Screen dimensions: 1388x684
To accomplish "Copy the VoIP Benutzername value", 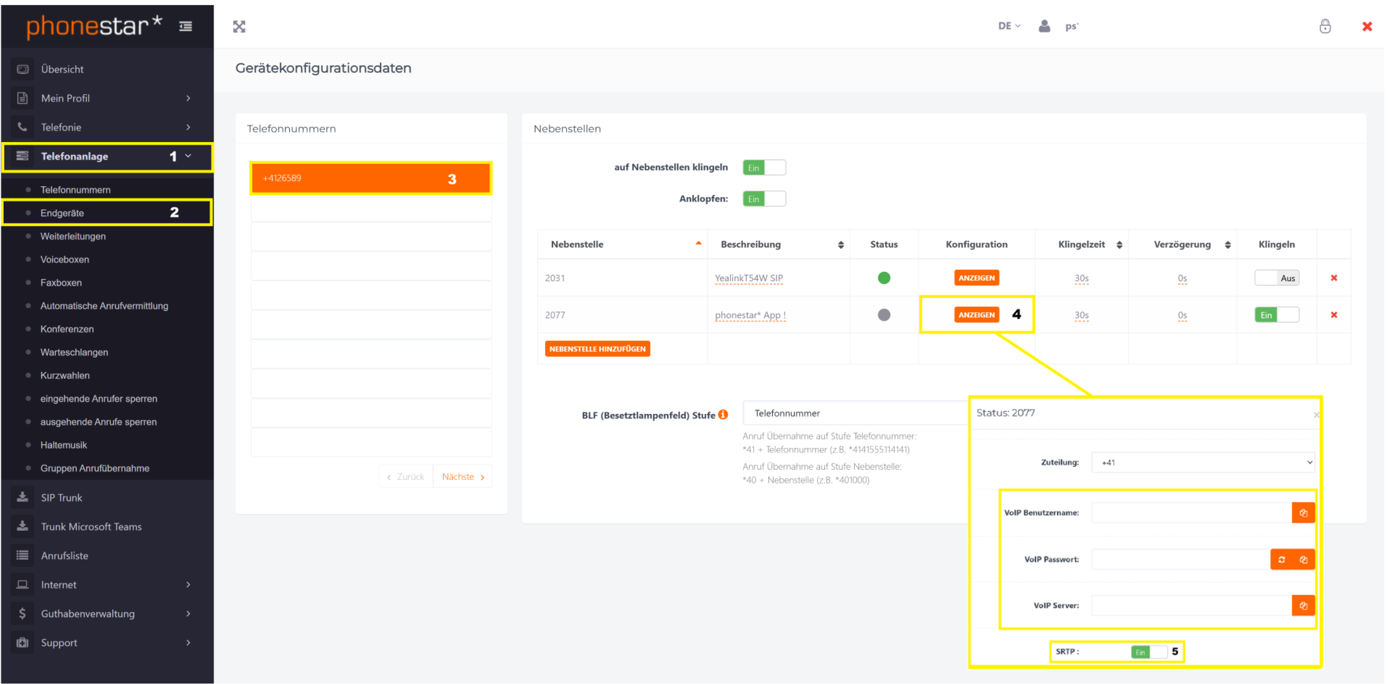I will [x=1303, y=513].
